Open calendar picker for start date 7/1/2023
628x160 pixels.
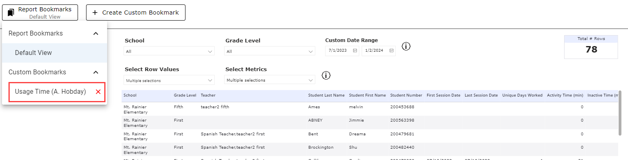355,51
